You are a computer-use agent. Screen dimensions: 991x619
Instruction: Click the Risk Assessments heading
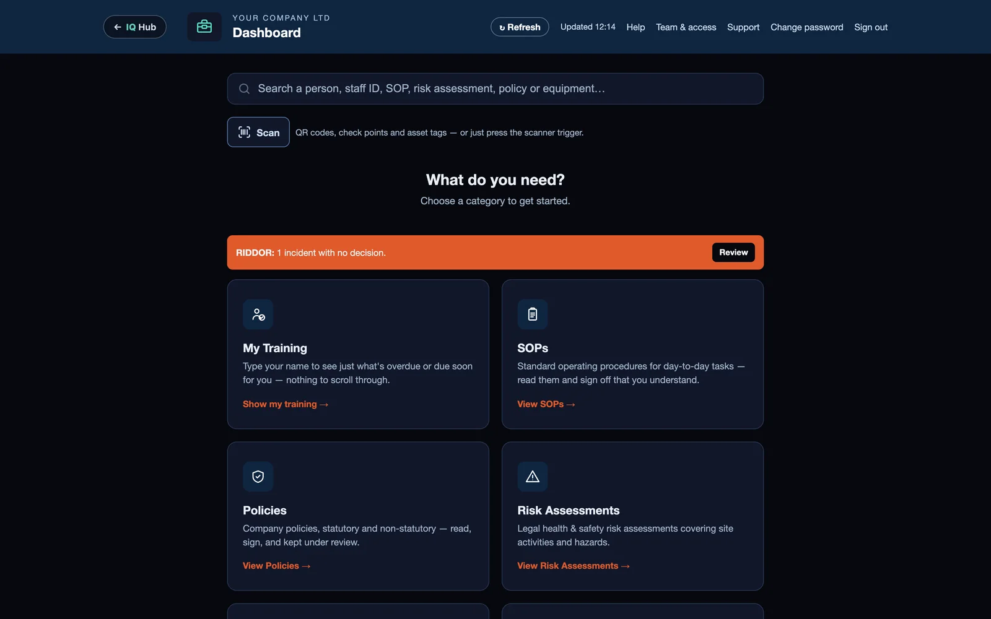coord(569,510)
